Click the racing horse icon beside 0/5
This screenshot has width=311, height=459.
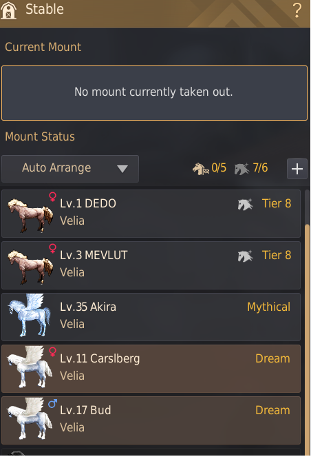coord(201,169)
